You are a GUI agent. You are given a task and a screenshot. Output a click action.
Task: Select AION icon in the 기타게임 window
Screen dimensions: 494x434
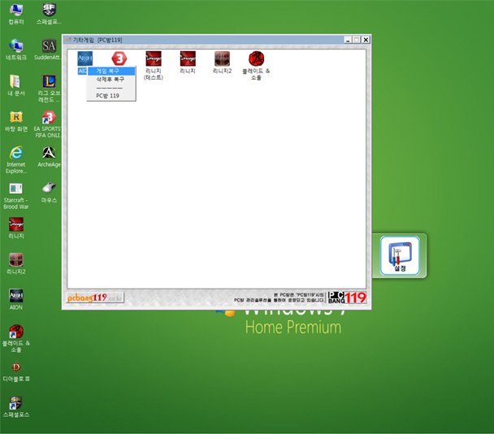[x=84, y=59]
